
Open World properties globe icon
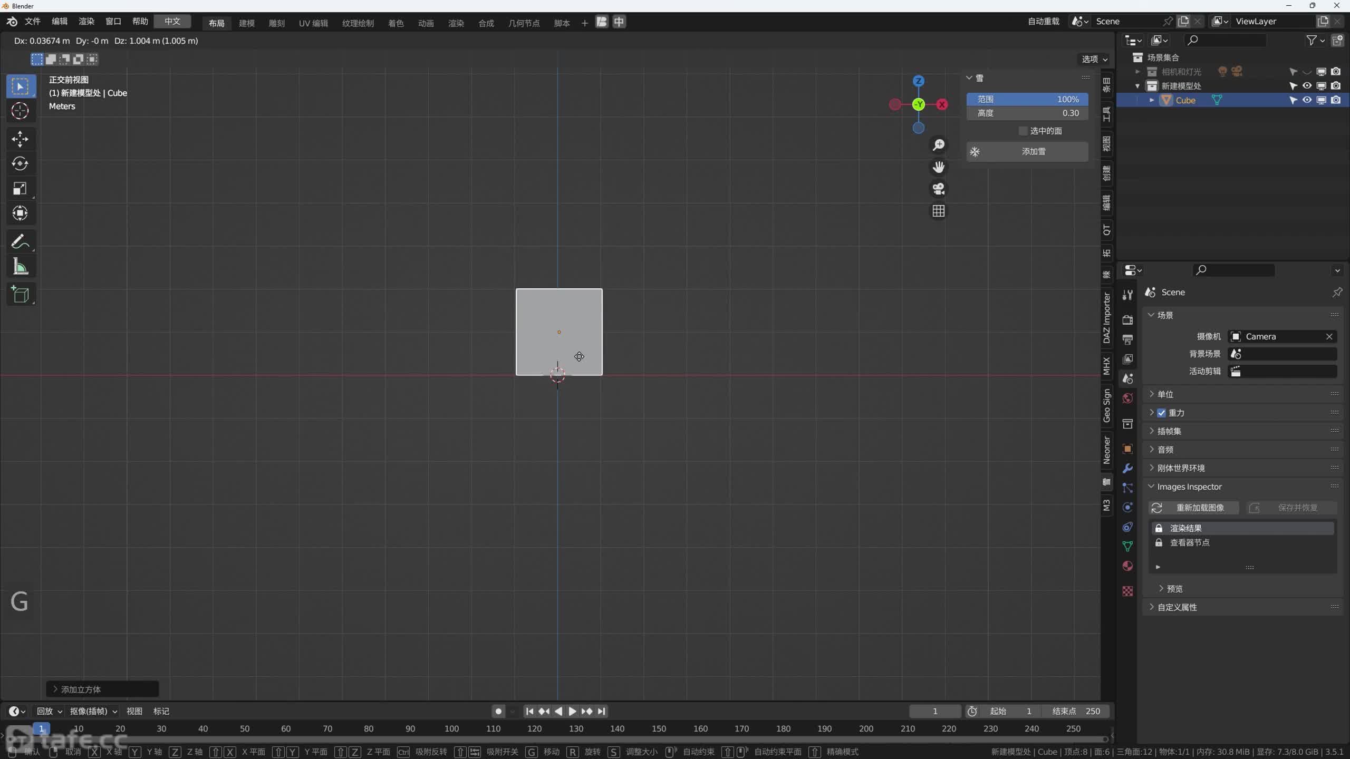(x=1127, y=398)
